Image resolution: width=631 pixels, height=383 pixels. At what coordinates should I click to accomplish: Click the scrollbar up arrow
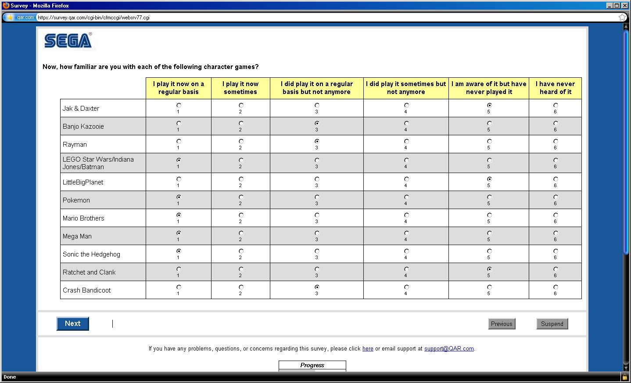tap(626, 26)
